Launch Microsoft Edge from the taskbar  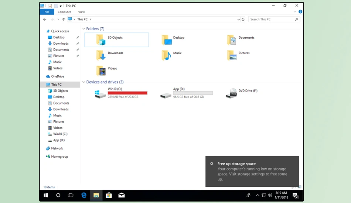(x=84, y=195)
